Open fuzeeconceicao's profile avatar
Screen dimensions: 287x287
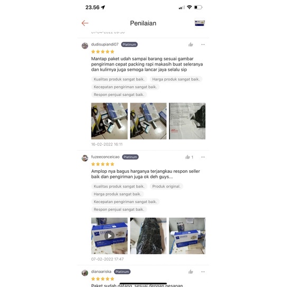85,158
